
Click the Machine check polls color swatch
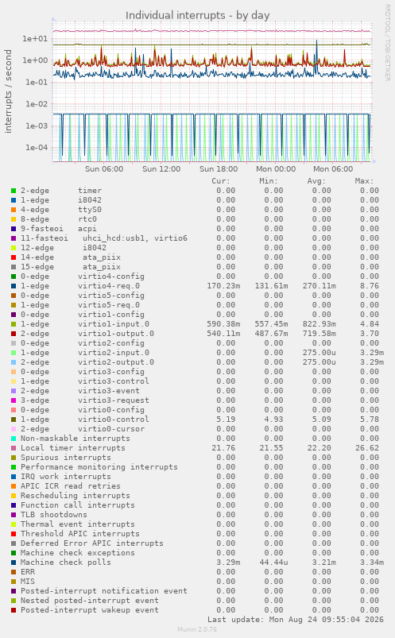(x=14, y=563)
